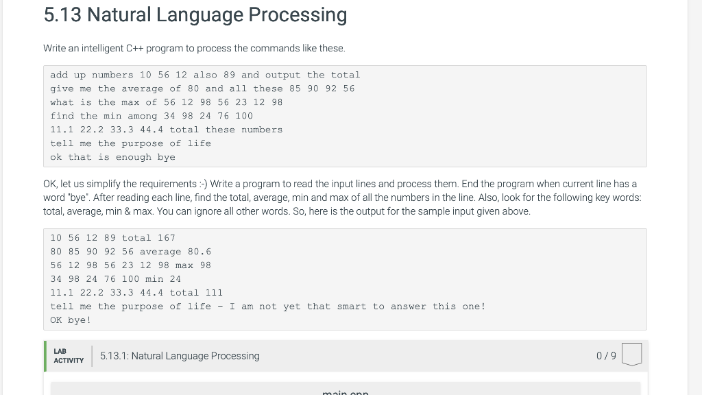The width and height of the screenshot is (702, 395).
Task: Click the line 'tell me the purpose of life'
Action: (130, 143)
